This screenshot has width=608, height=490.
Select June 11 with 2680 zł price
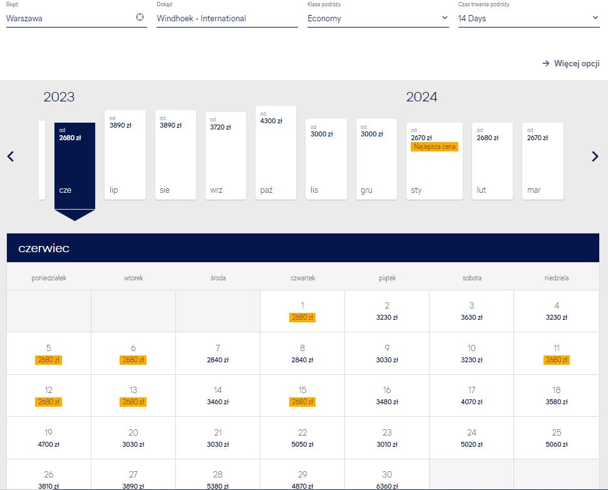tap(557, 354)
